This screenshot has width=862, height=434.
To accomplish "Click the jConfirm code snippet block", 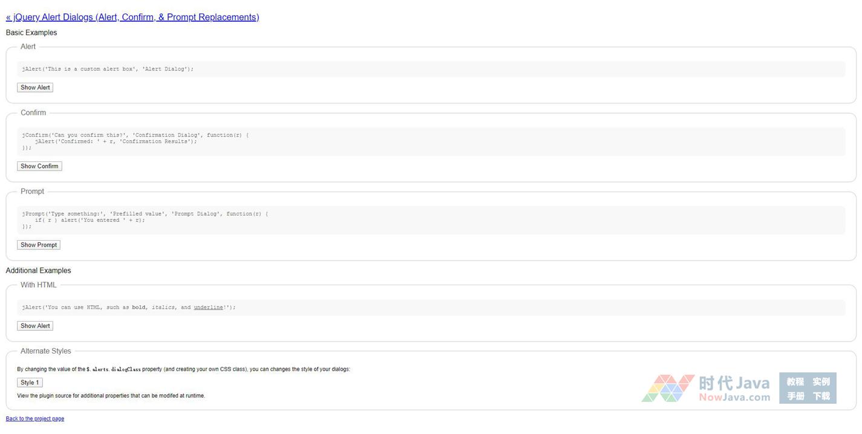I will 136,141.
